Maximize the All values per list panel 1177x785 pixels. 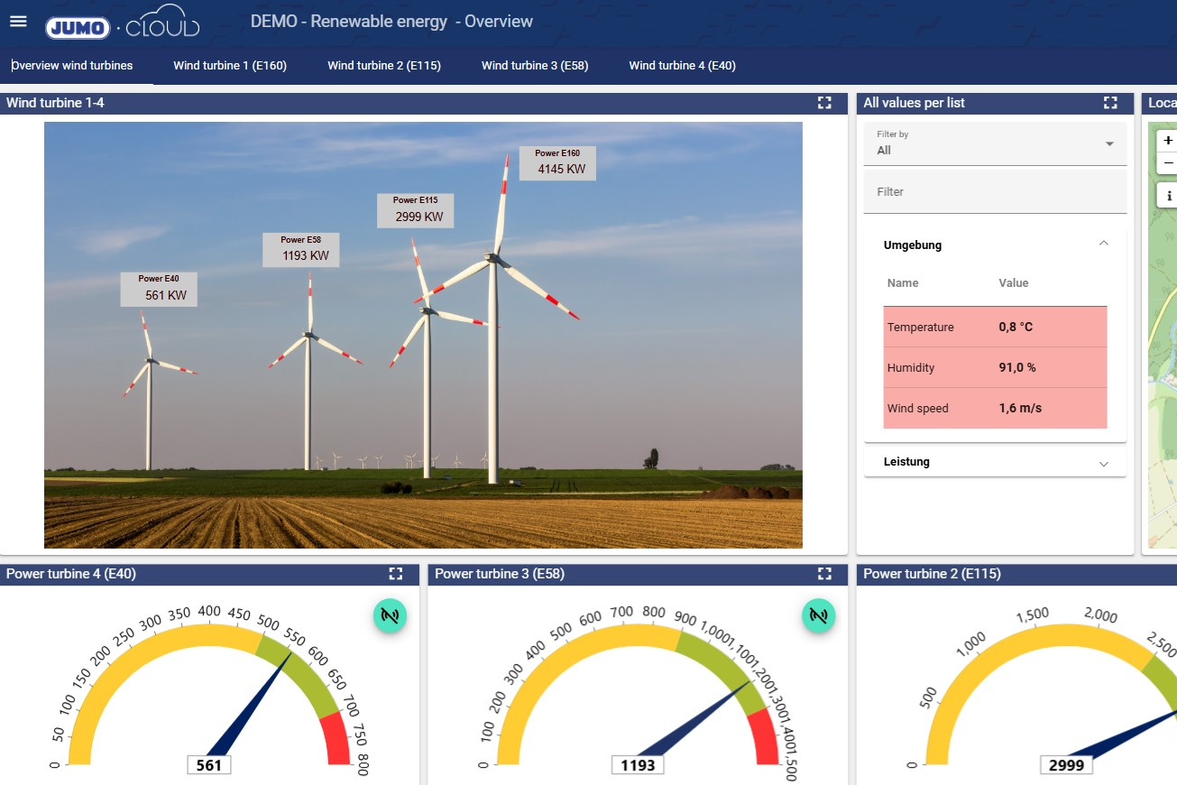[x=1110, y=103]
